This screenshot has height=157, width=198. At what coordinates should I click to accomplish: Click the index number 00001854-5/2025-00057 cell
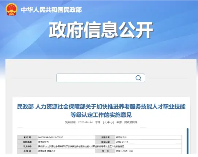66,137
